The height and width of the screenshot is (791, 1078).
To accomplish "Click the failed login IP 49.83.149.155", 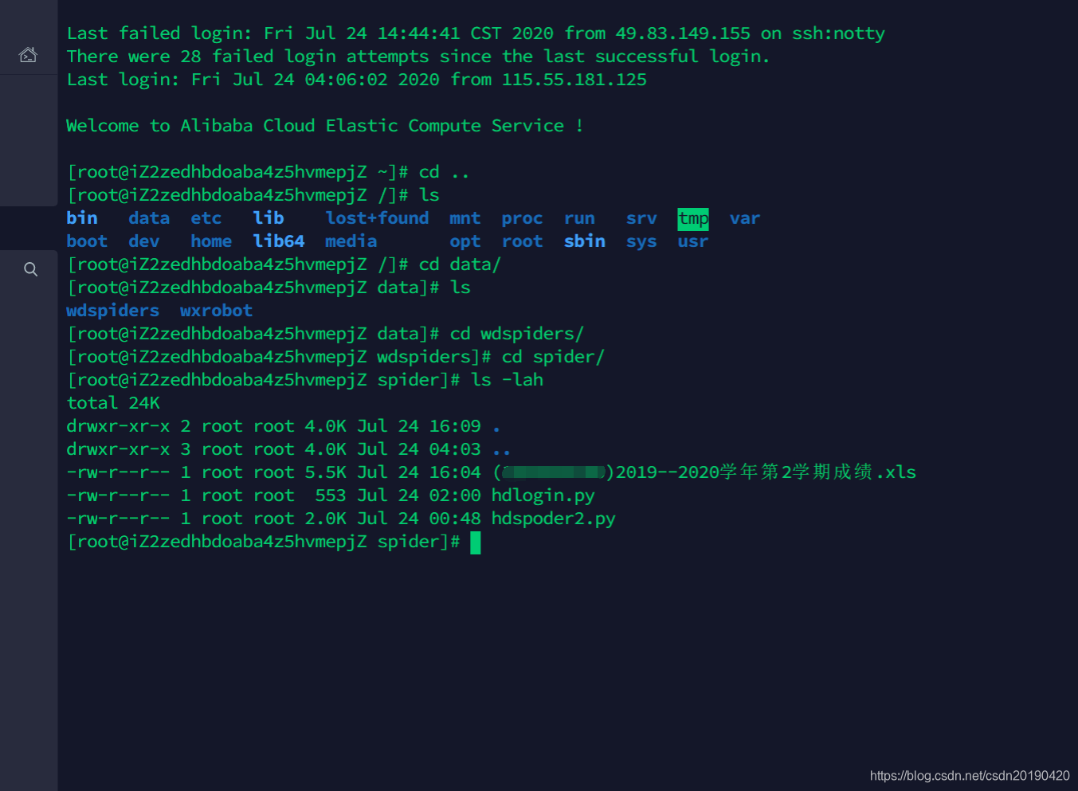I will [683, 33].
